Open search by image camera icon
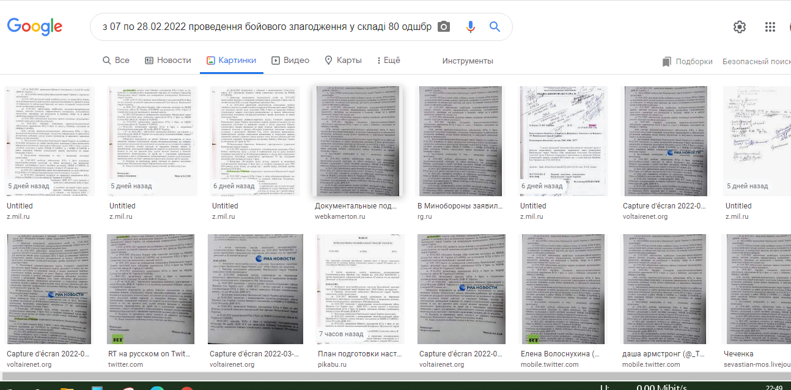791x390 pixels. coord(444,27)
